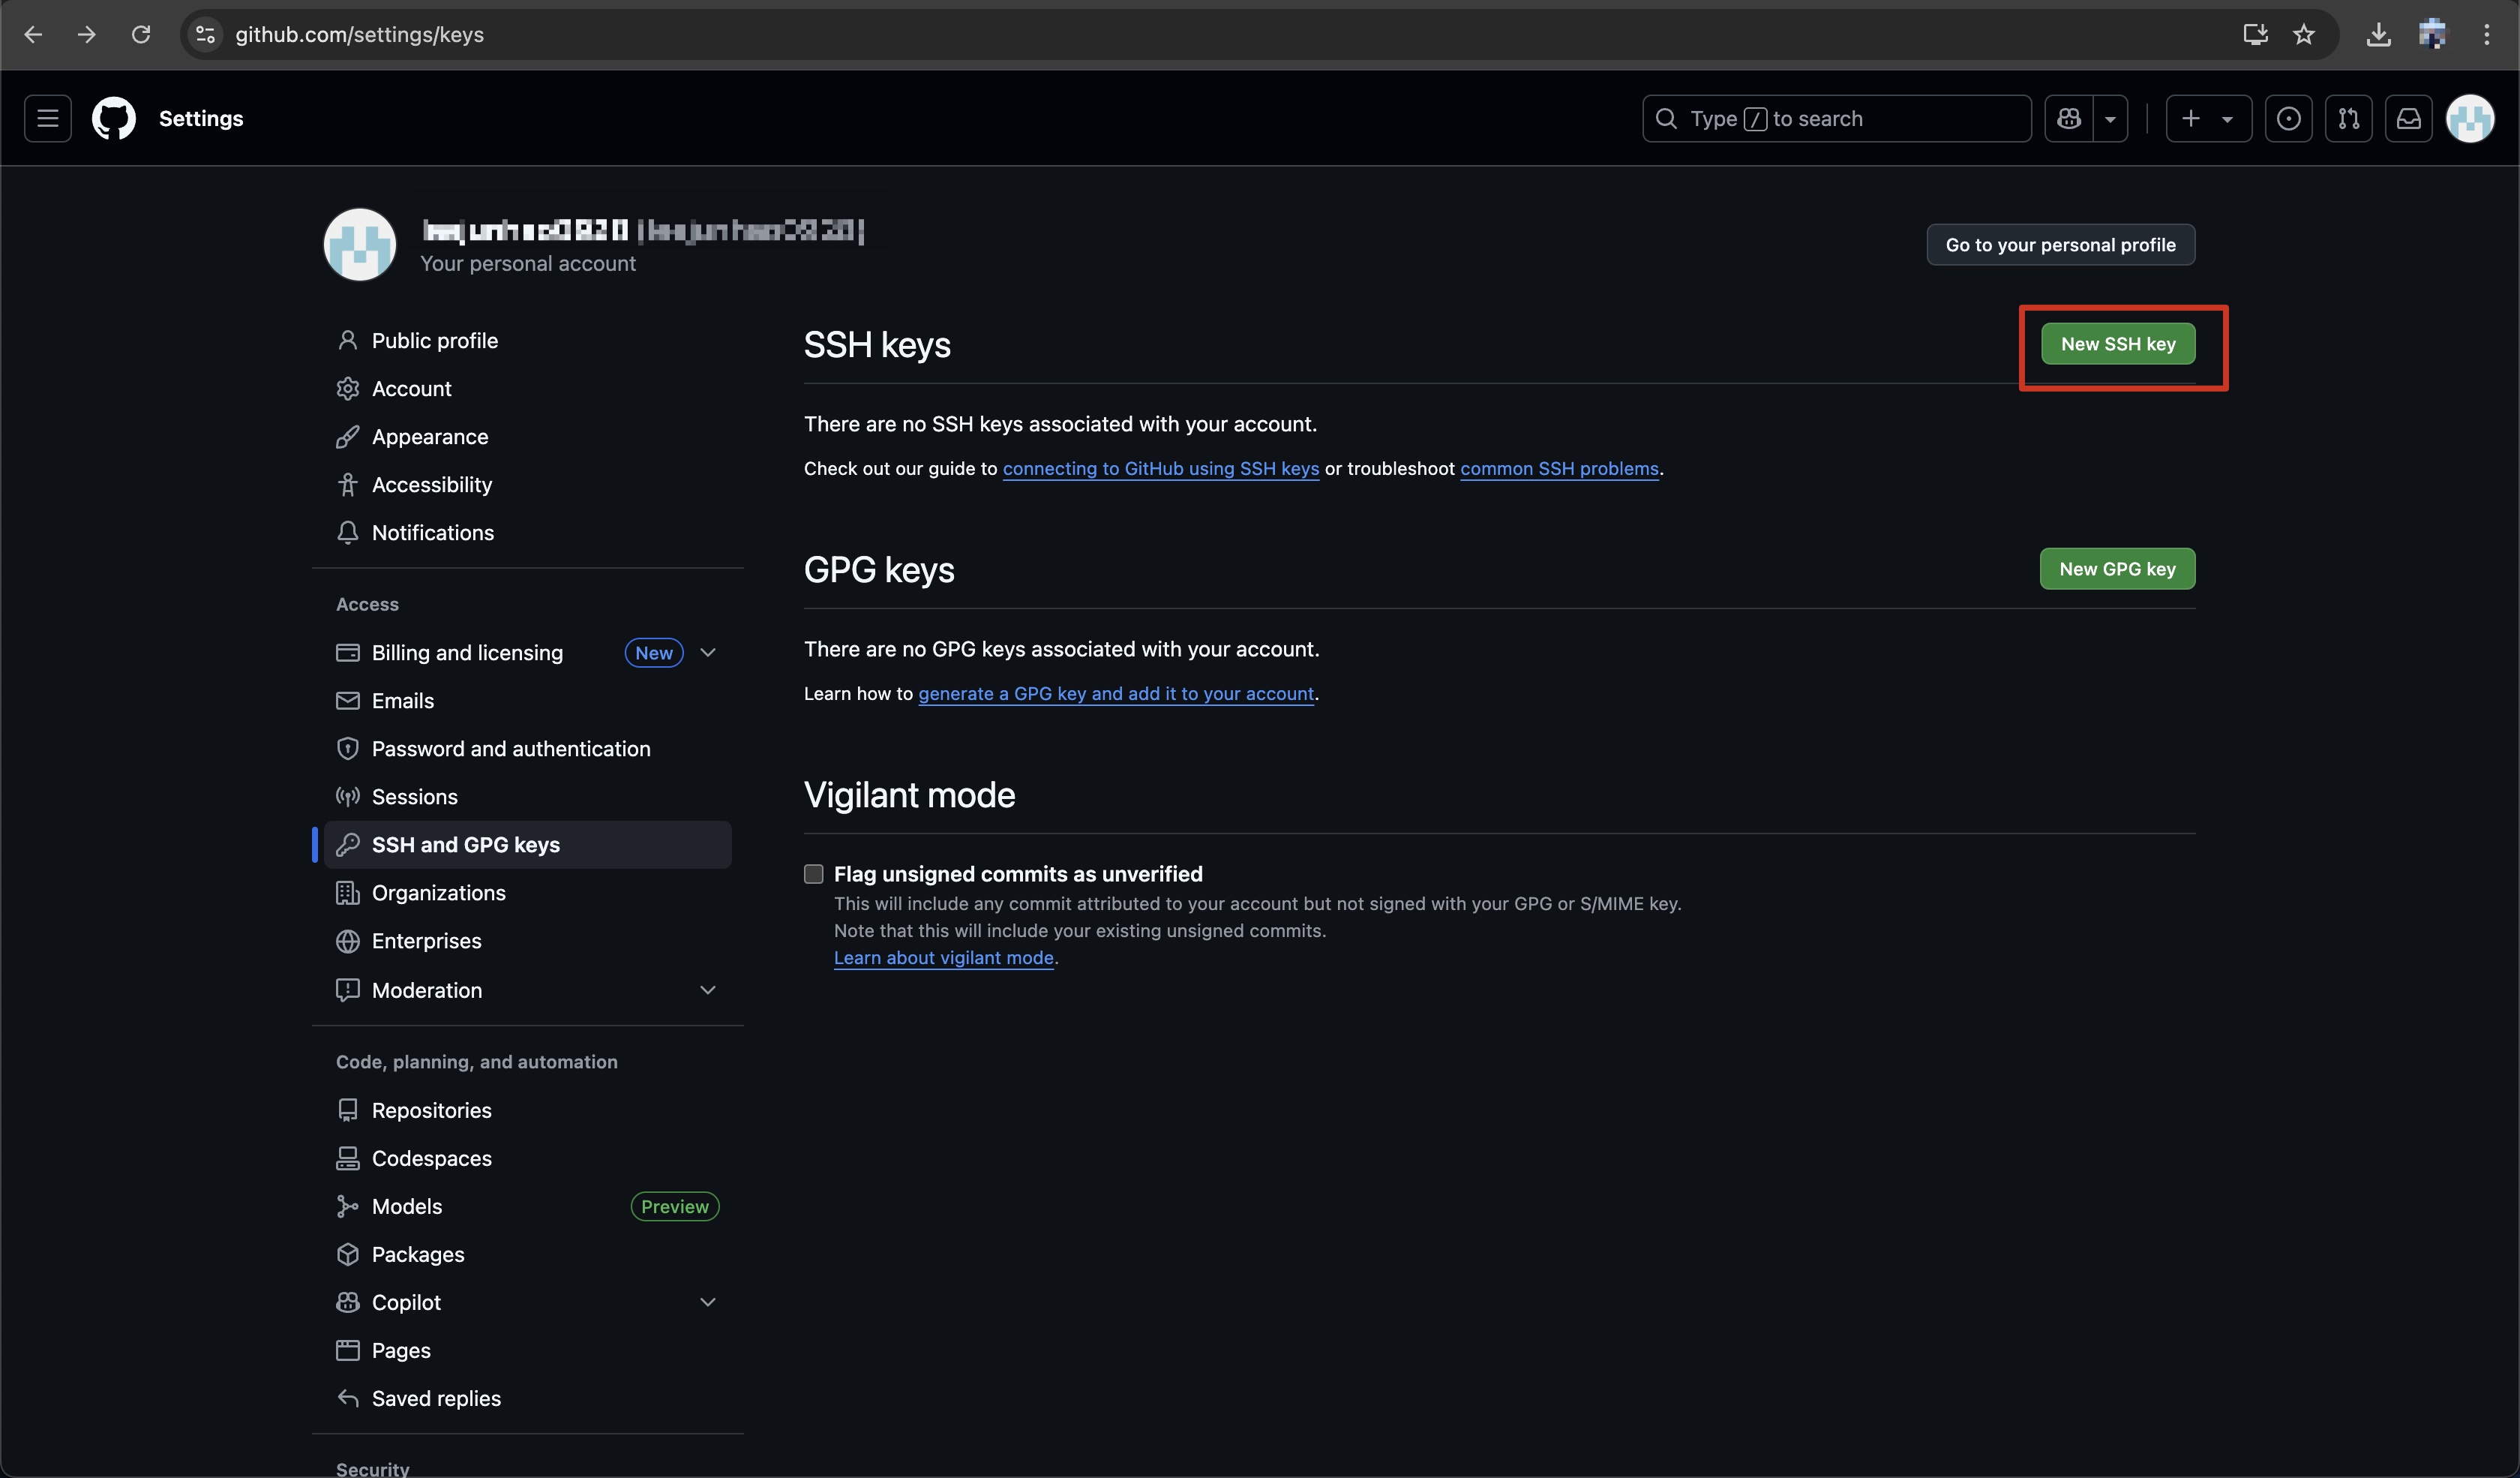The width and height of the screenshot is (2520, 1478).
Task: Open the notifications inbox icon
Action: click(x=2408, y=118)
